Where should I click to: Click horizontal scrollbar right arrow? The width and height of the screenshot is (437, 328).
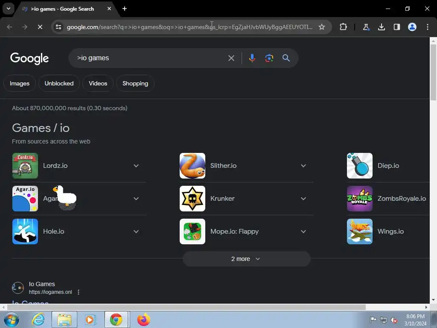(426, 307)
